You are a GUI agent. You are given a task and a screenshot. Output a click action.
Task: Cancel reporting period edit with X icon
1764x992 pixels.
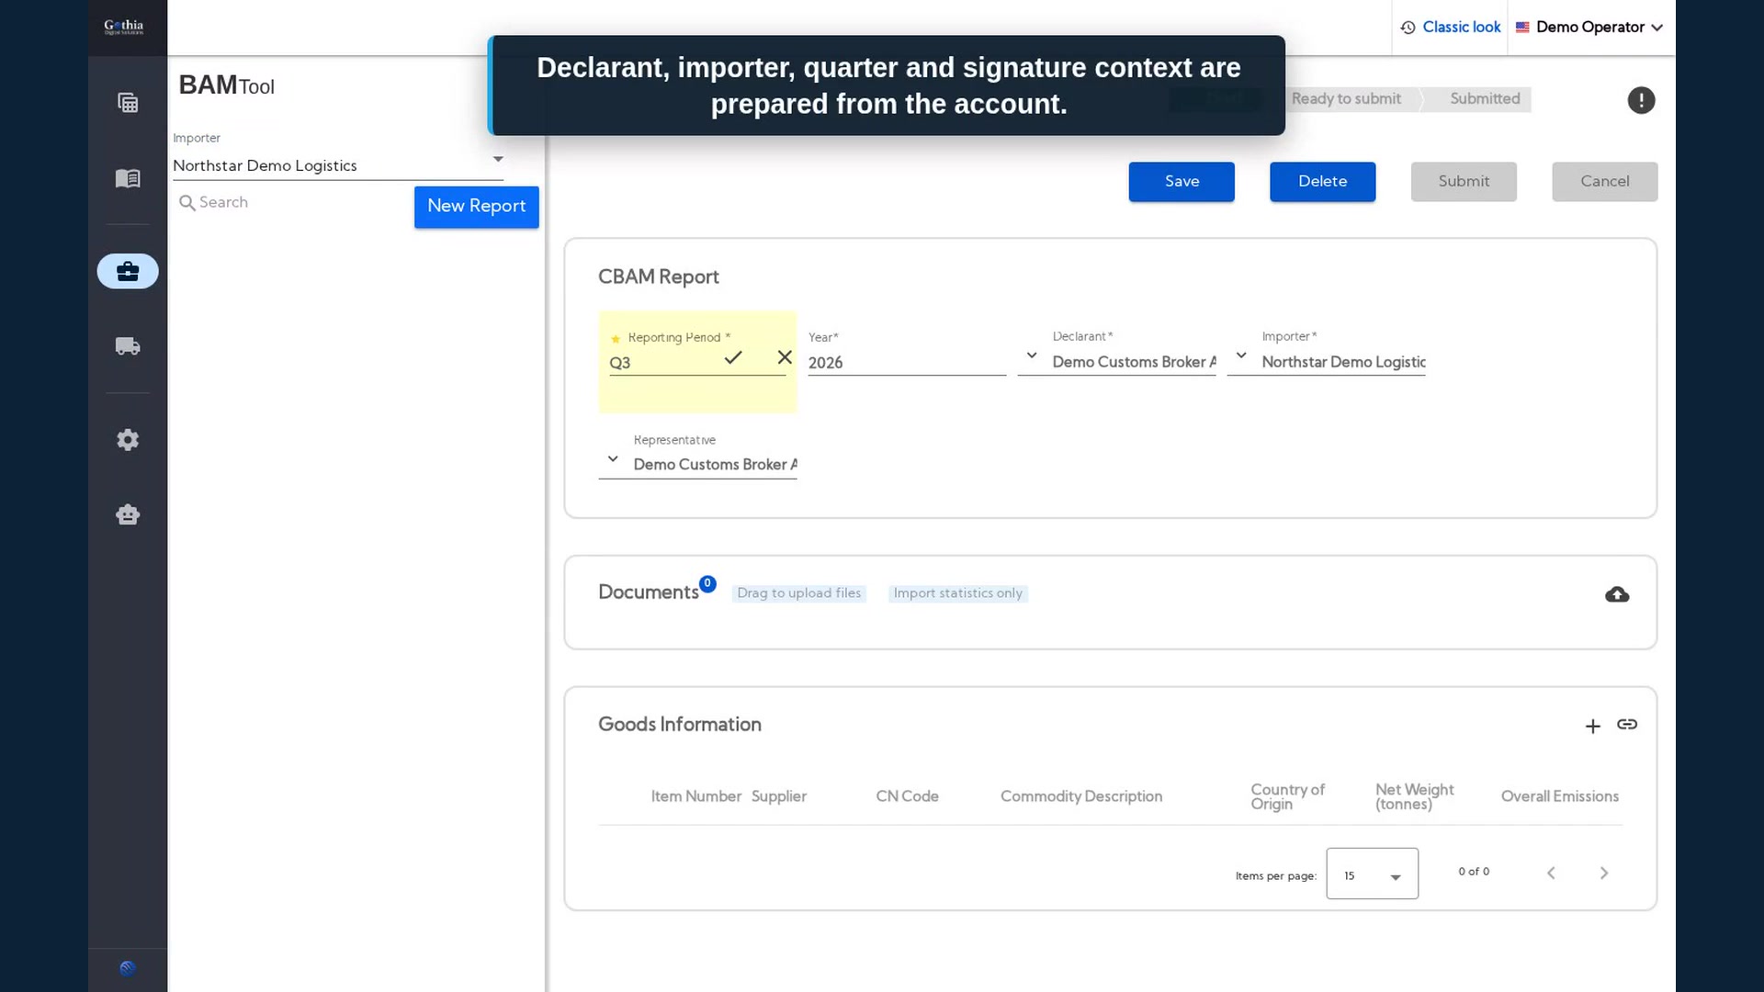pyautogui.click(x=785, y=357)
